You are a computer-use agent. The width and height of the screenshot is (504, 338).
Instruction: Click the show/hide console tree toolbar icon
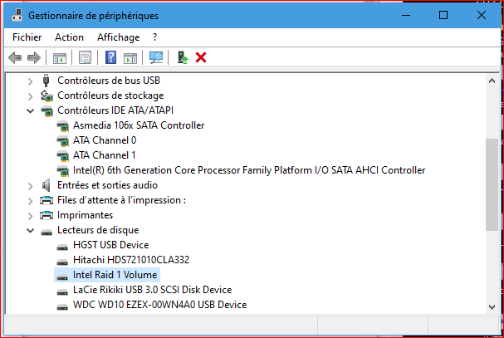[x=59, y=57]
